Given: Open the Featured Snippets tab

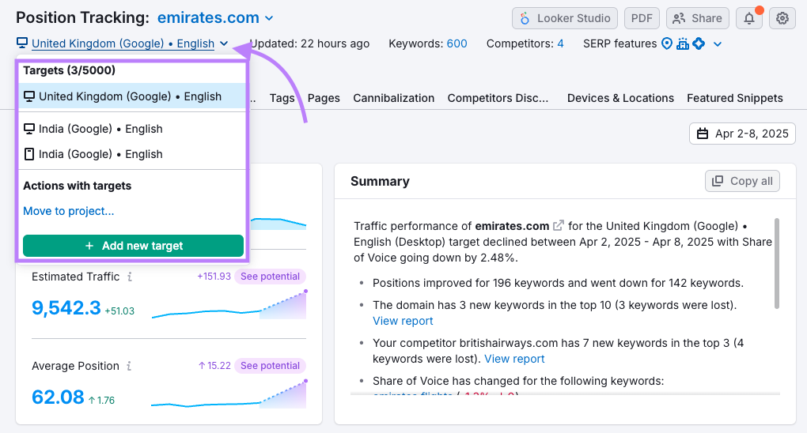Looking at the screenshot, I should tap(734, 98).
